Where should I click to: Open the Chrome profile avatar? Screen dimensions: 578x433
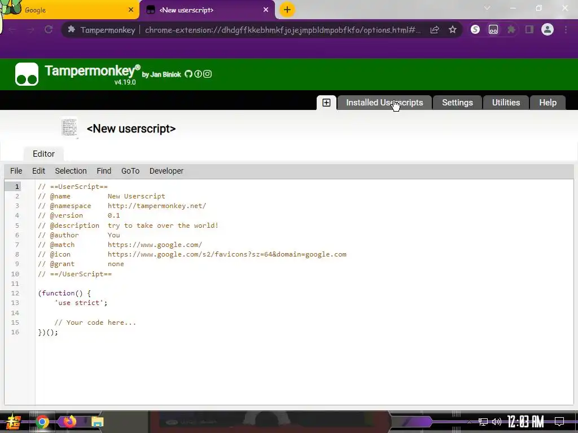(548, 29)
